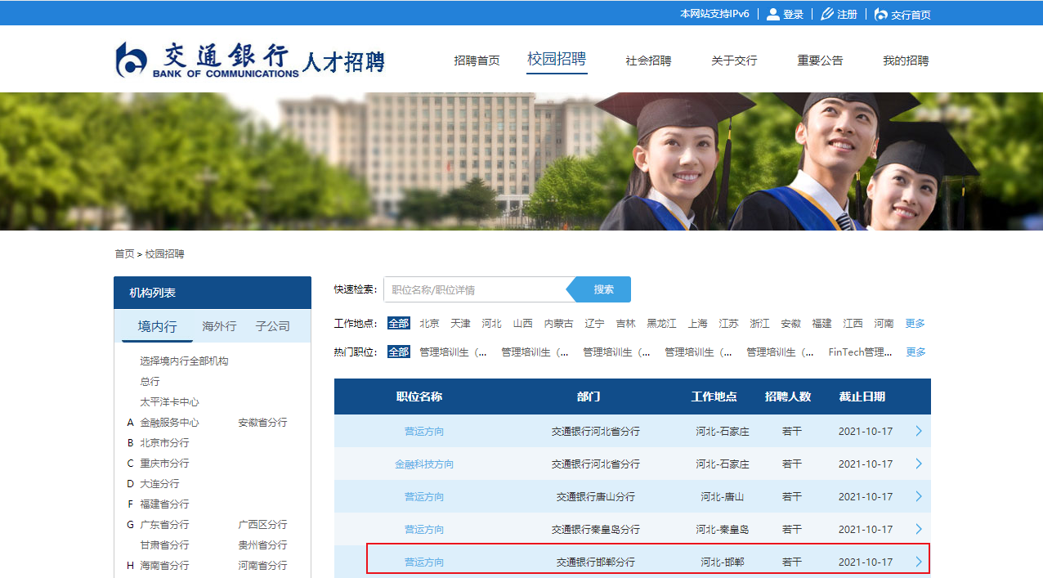Select 全部 in 工作地点 filter
Screen dimensions: 1043x578
pyautogui.click(x=399, y=324)
